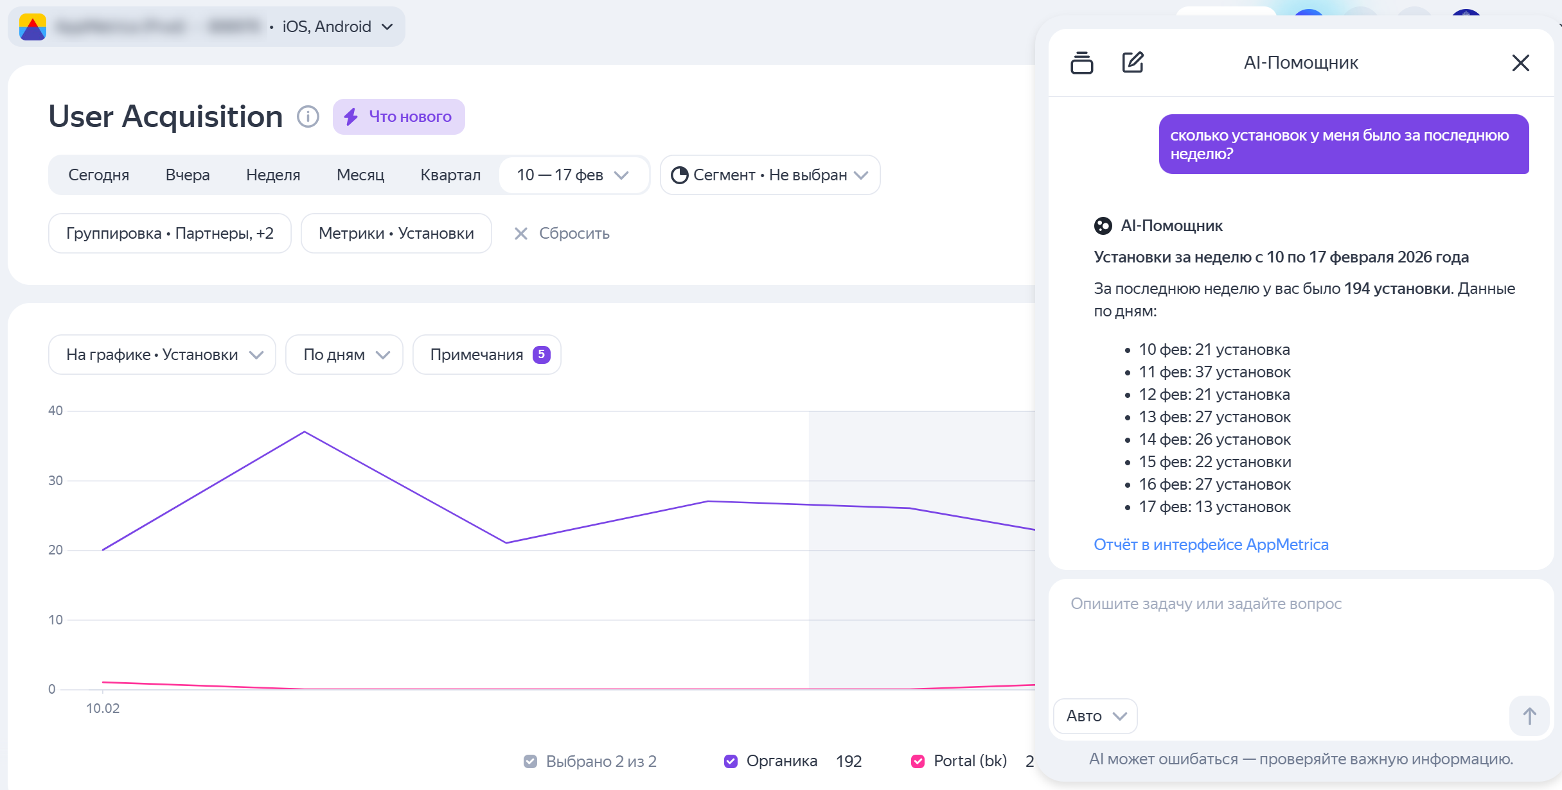Click info icon next to User Acquisition

[308, 117]
